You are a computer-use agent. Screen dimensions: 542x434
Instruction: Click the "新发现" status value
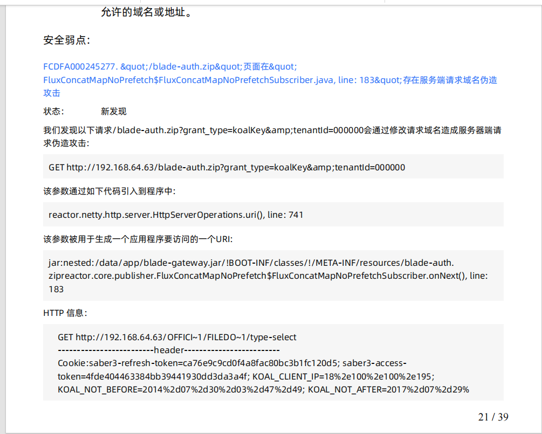click(x=113, y=112)
